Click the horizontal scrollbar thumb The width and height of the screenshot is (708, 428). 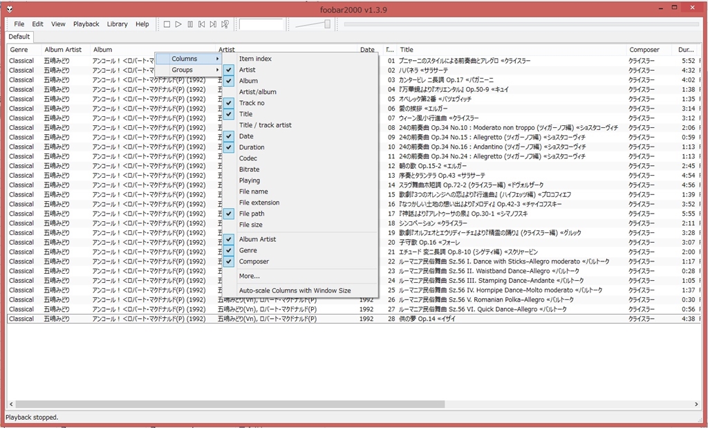230,404
